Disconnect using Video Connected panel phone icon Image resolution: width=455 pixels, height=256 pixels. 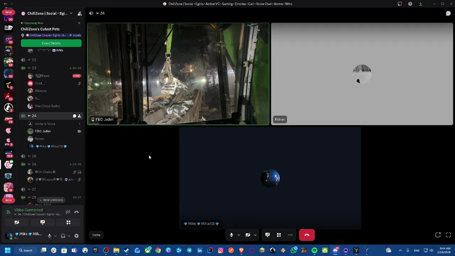76,212
